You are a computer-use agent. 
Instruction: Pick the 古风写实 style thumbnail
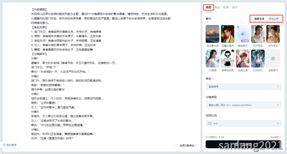[x=273, y=34]
